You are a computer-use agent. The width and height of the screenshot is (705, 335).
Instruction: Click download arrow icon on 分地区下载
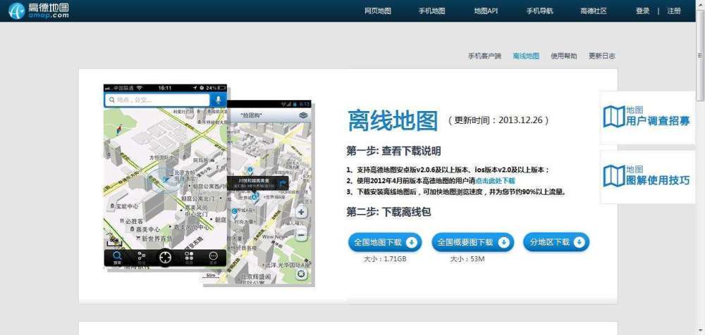579,243
